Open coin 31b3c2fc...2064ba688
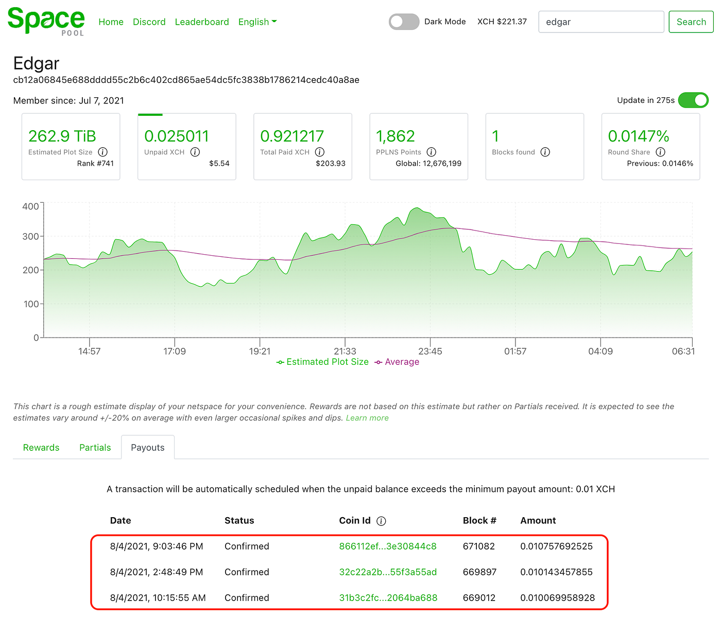Screen dimensions: 721x618 388,597
